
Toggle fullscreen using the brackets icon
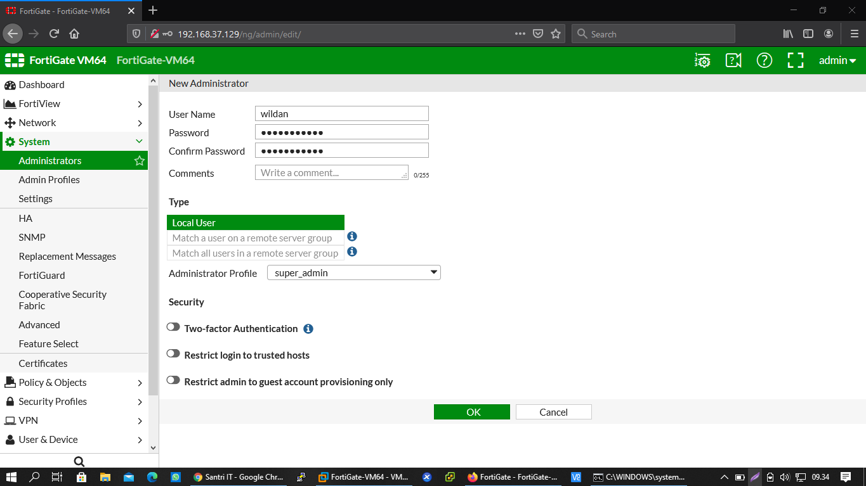[x=795, y=60]
